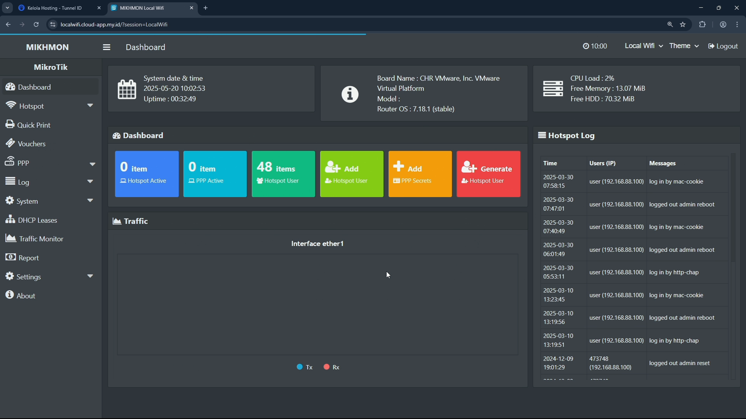746x419 pixels.
Task: Bookmark this page with the star icon
Action: click(683, 24)
